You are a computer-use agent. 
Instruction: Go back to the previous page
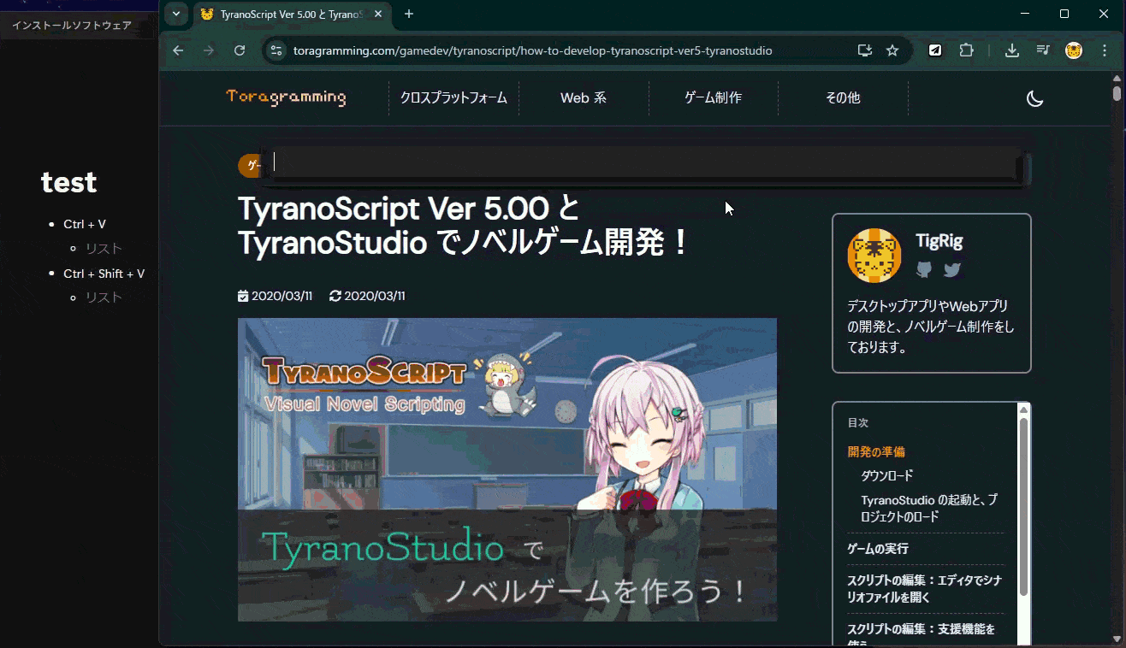point(178,50)
